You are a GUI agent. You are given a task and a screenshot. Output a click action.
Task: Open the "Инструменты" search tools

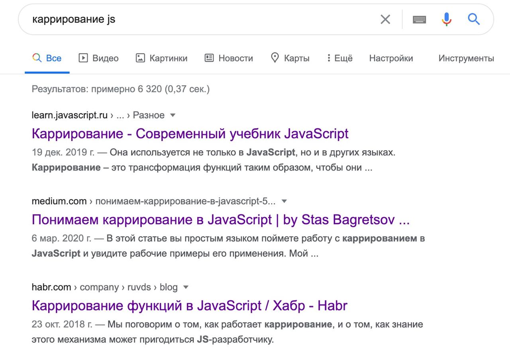(x=466, y=58)
